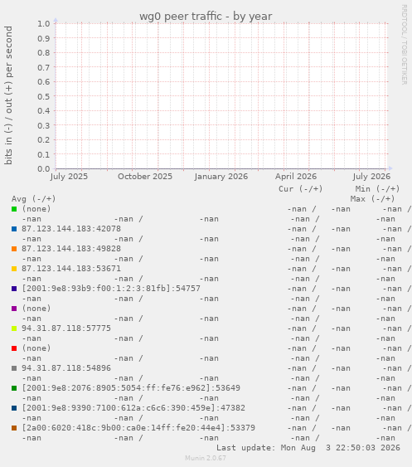This screenshot has height=467, width=412.
Task: Click the 'Avg (-/+)' column header
Action: (34, 198)
